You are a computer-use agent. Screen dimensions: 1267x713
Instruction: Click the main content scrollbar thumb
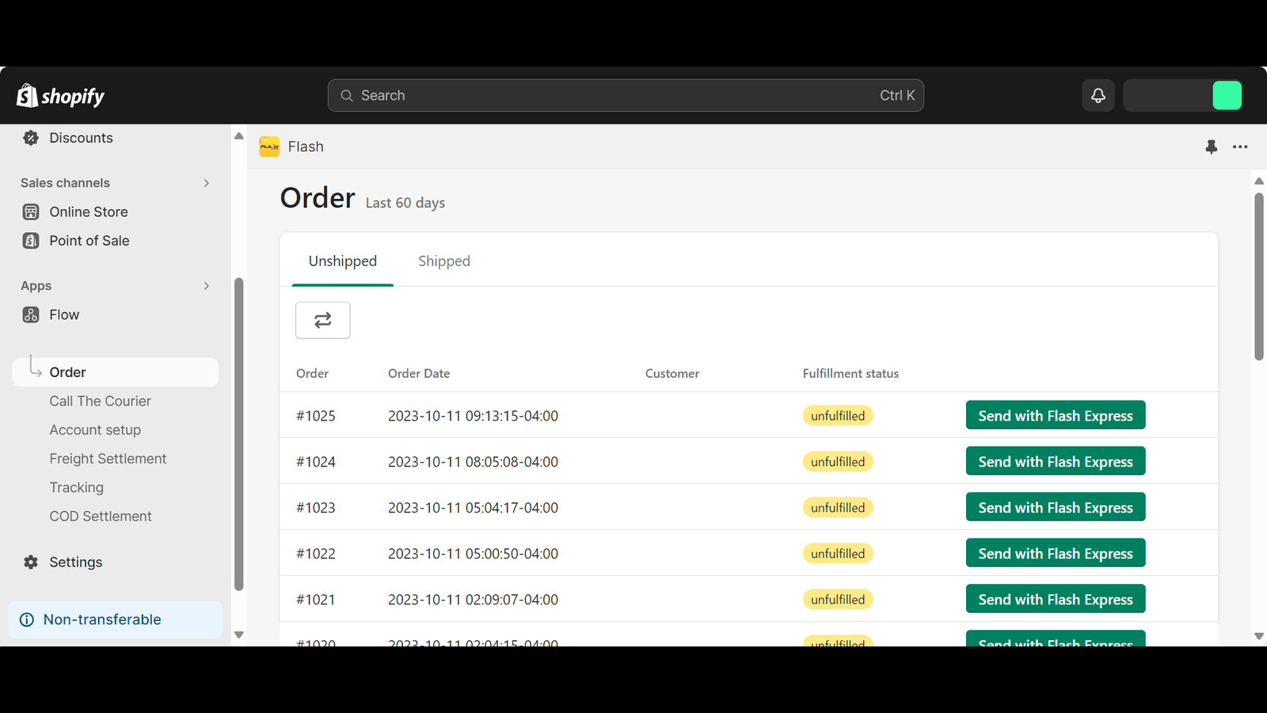pyautogui.click(x=1259, y=277)
